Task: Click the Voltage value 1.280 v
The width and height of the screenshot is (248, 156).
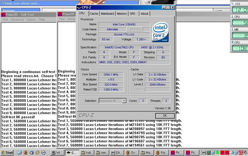Action: (141, 39)
